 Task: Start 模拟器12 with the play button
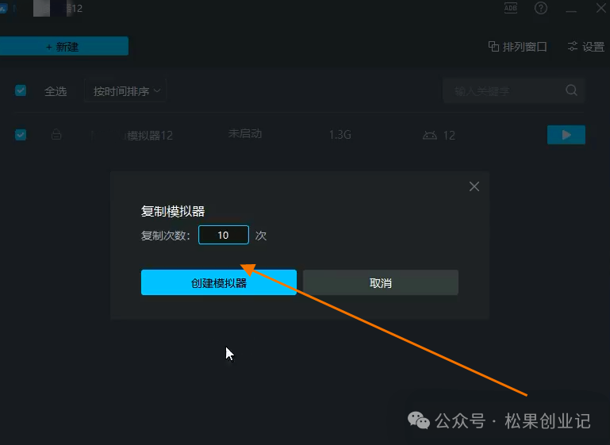[x=566, y=135]
